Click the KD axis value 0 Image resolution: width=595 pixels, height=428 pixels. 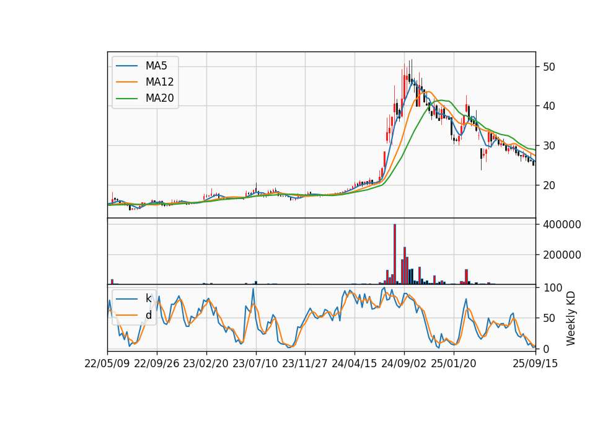(546, 349)
